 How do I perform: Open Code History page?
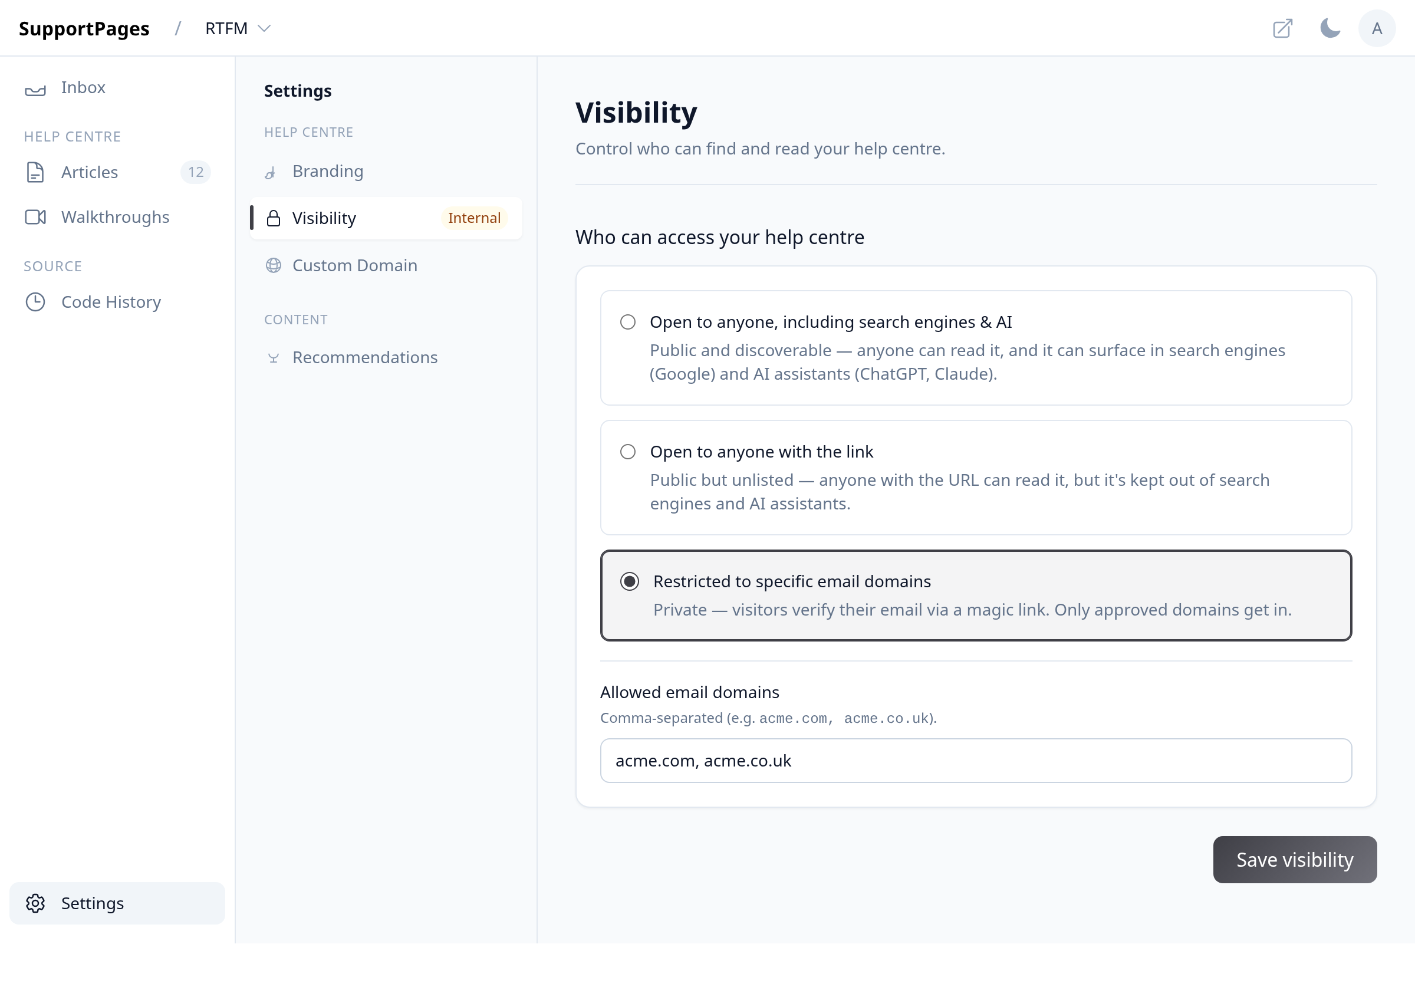(x=117, y=302)
